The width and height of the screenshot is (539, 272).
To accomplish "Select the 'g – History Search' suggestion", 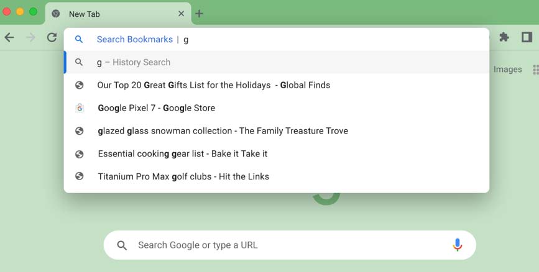I will pos(277,62).
